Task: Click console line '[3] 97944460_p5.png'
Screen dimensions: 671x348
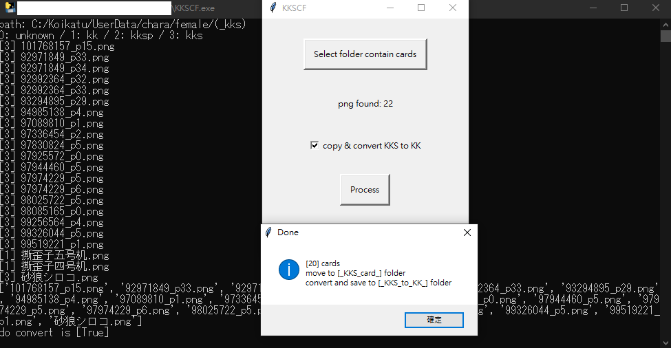Action: click(x=52, y=168)
